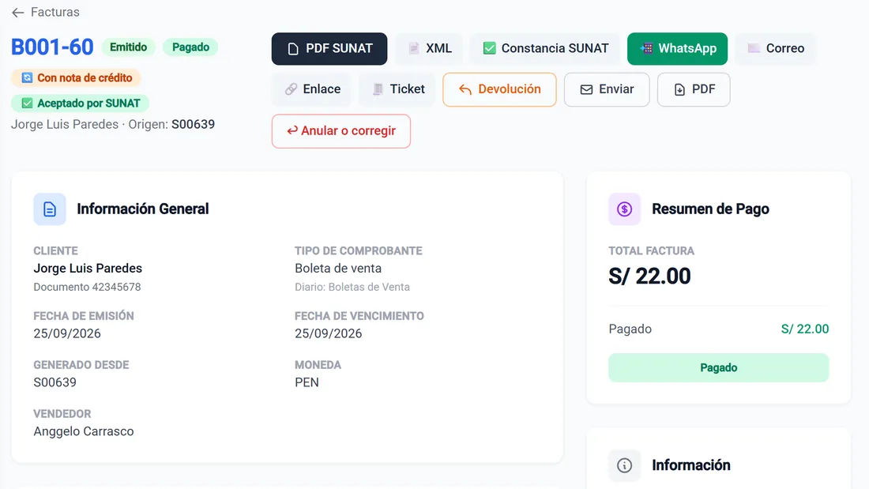869x489 pixels.
Task: Click the WhatsApp button icon
Action: pyautogui.click(x=646, y=49)
